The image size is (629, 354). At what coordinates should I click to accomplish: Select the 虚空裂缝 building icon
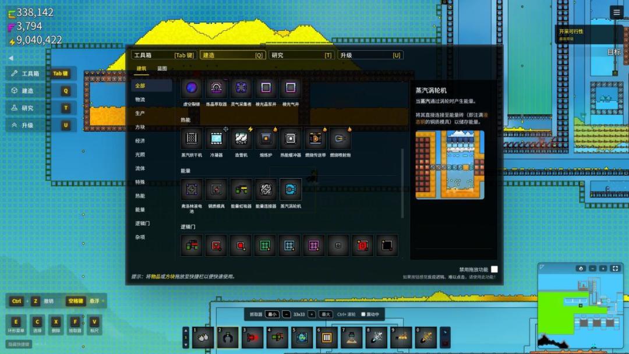coord(192,88)
